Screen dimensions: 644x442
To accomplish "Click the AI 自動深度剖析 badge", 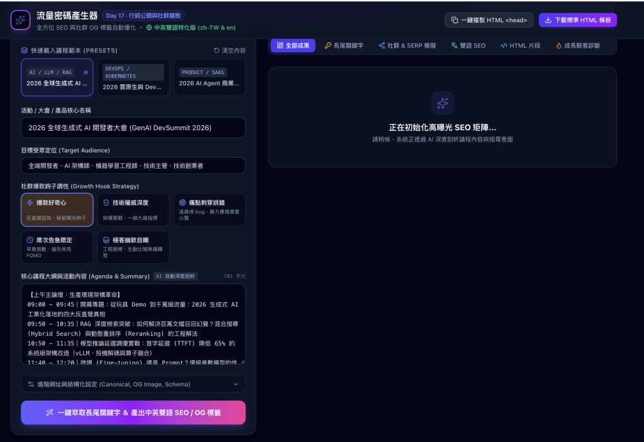I will pos(175,277).
